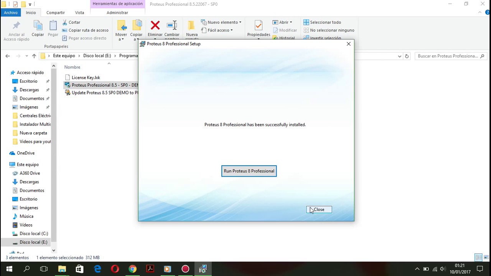The image size is (491, 276).
Task: Click the back navigation arrow
Action: click(x=8, y=56)
